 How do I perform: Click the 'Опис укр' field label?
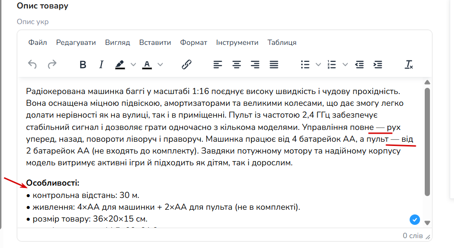click(x=33, y=22)
